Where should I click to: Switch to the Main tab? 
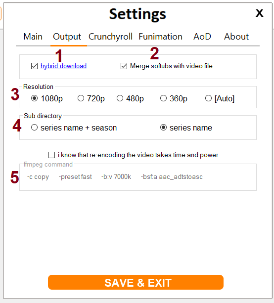33,37
